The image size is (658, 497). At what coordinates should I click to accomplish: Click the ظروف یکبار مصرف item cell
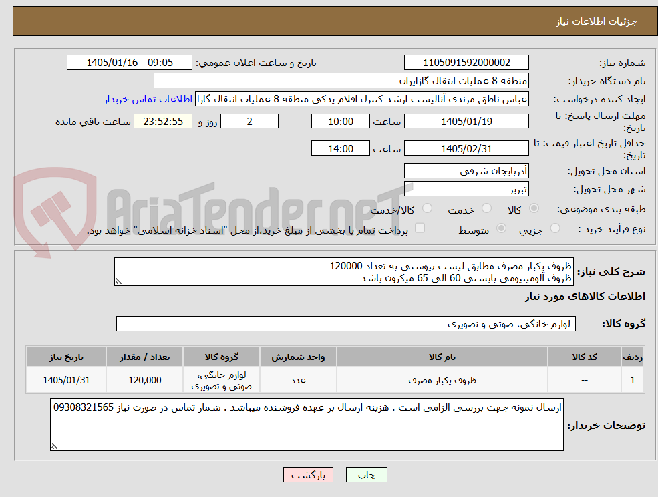click(442, 380)
